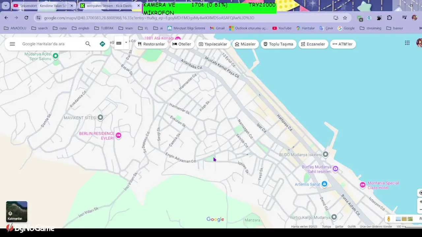Reload the page with refresh icon

[x=26, y=18]
